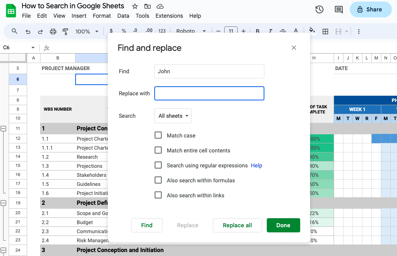
Task: Enable Also search within links
Action: (158, 195)
